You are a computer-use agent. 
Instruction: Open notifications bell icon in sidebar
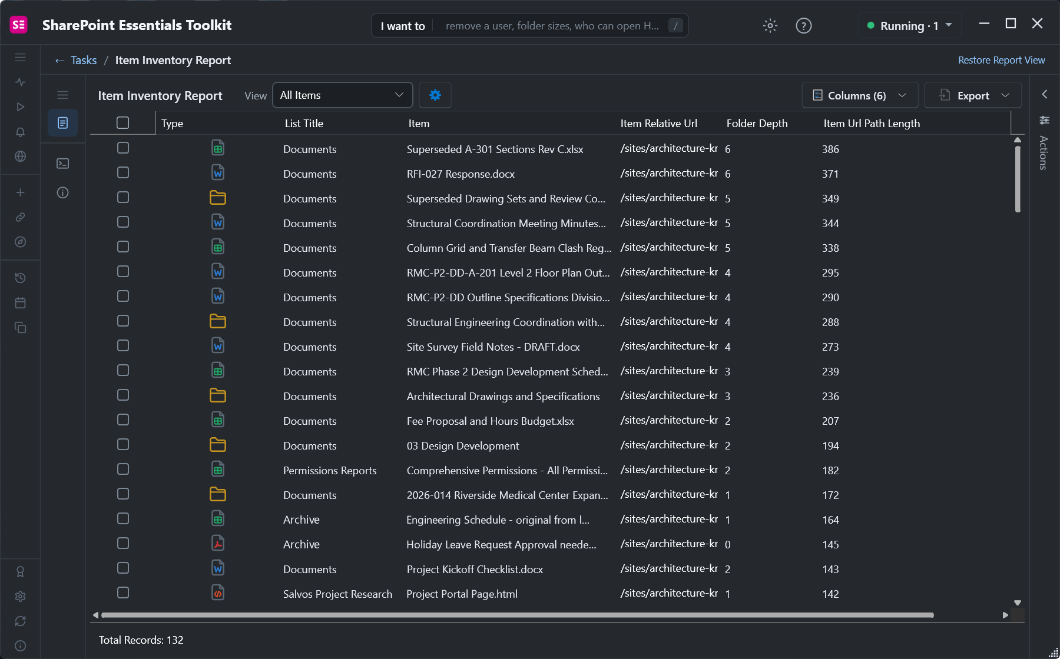coord(21,132)
